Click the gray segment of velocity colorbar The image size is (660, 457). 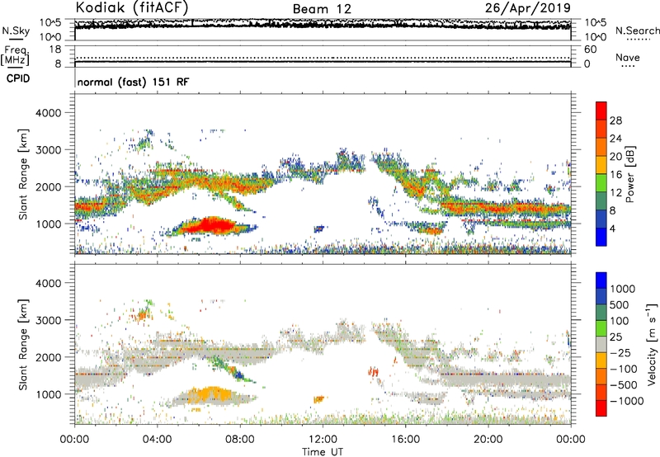pos(601,344)
